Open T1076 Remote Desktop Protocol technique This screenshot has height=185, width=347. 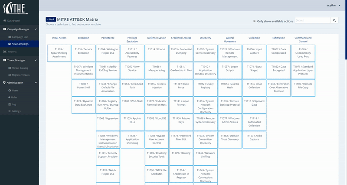(230, 105)
